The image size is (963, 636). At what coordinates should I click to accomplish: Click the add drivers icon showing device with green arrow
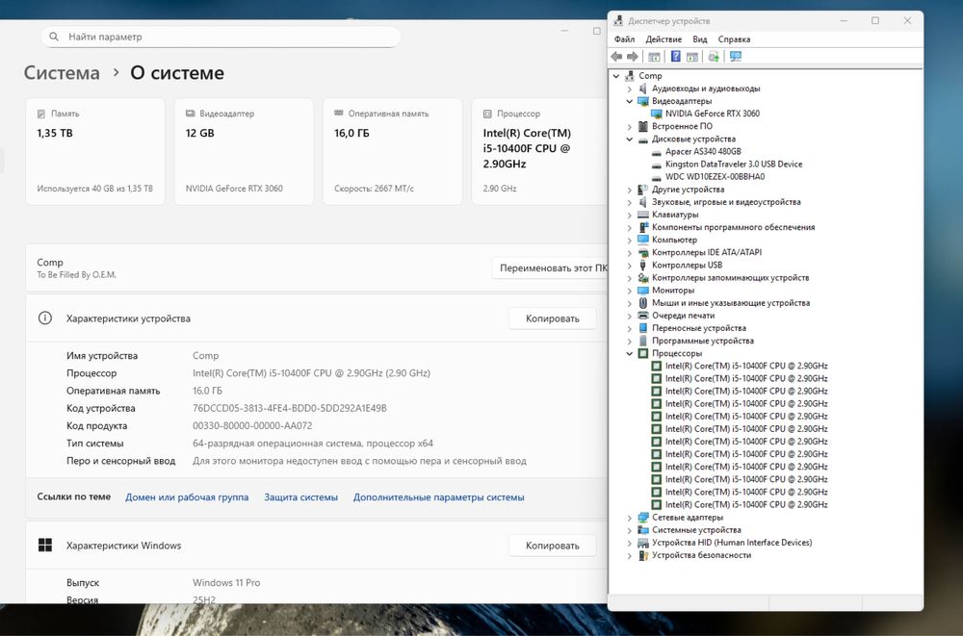pyautogui.click(x=714, y=57)
